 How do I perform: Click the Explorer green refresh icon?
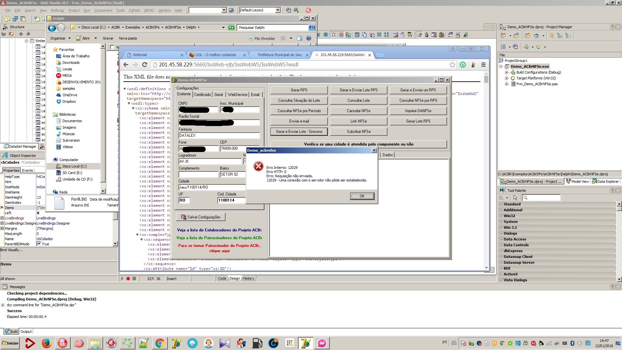point(231,28)
